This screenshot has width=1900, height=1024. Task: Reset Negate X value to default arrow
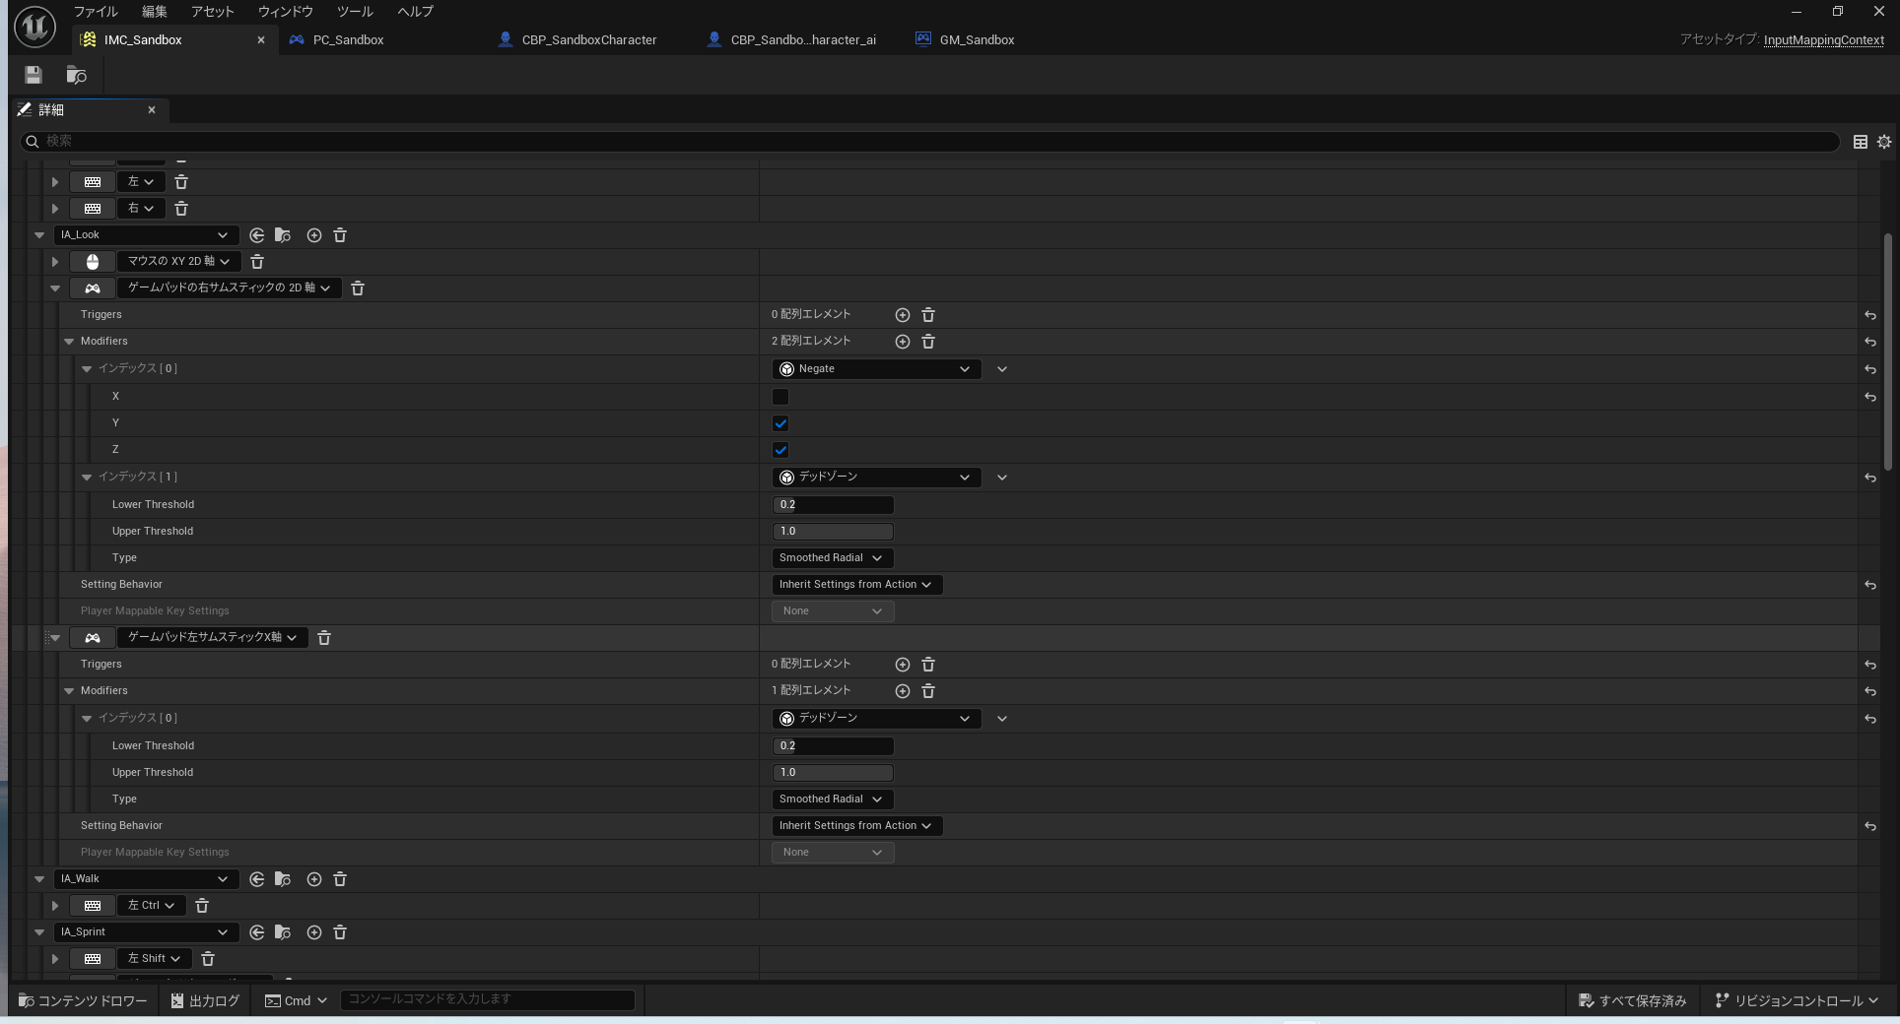click(1869, 397)
